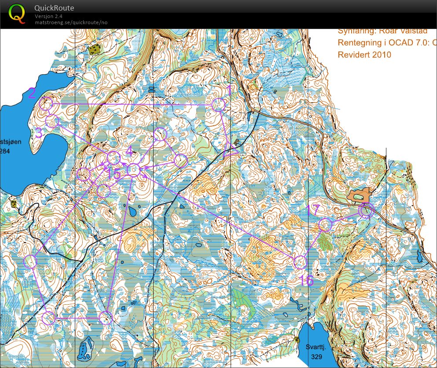Select control circle number 17
Viewport: 437px width, 368px height.
pos(325,225)
